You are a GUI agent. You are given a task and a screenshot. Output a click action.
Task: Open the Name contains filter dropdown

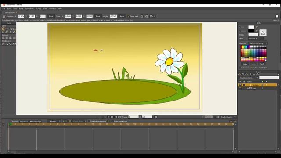[249, 78]
